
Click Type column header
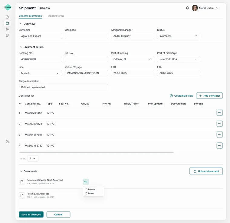tap(49, 104)
